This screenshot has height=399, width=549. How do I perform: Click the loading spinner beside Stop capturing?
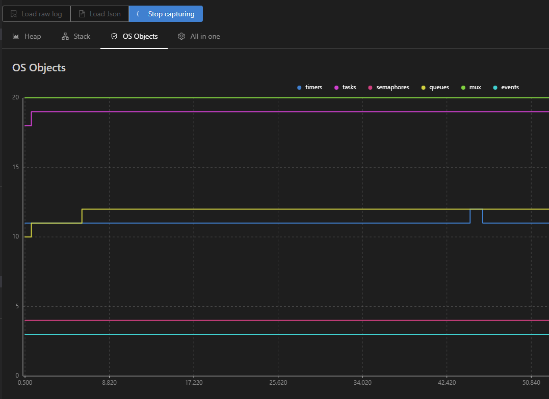[138, 14]
